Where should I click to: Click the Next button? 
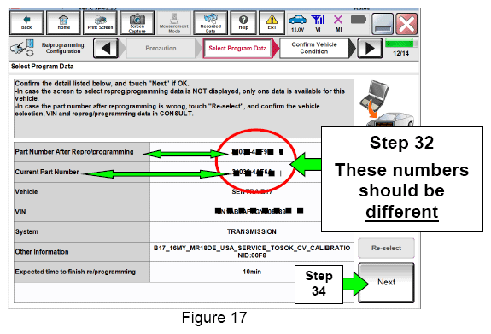click(x=387, y=283)
